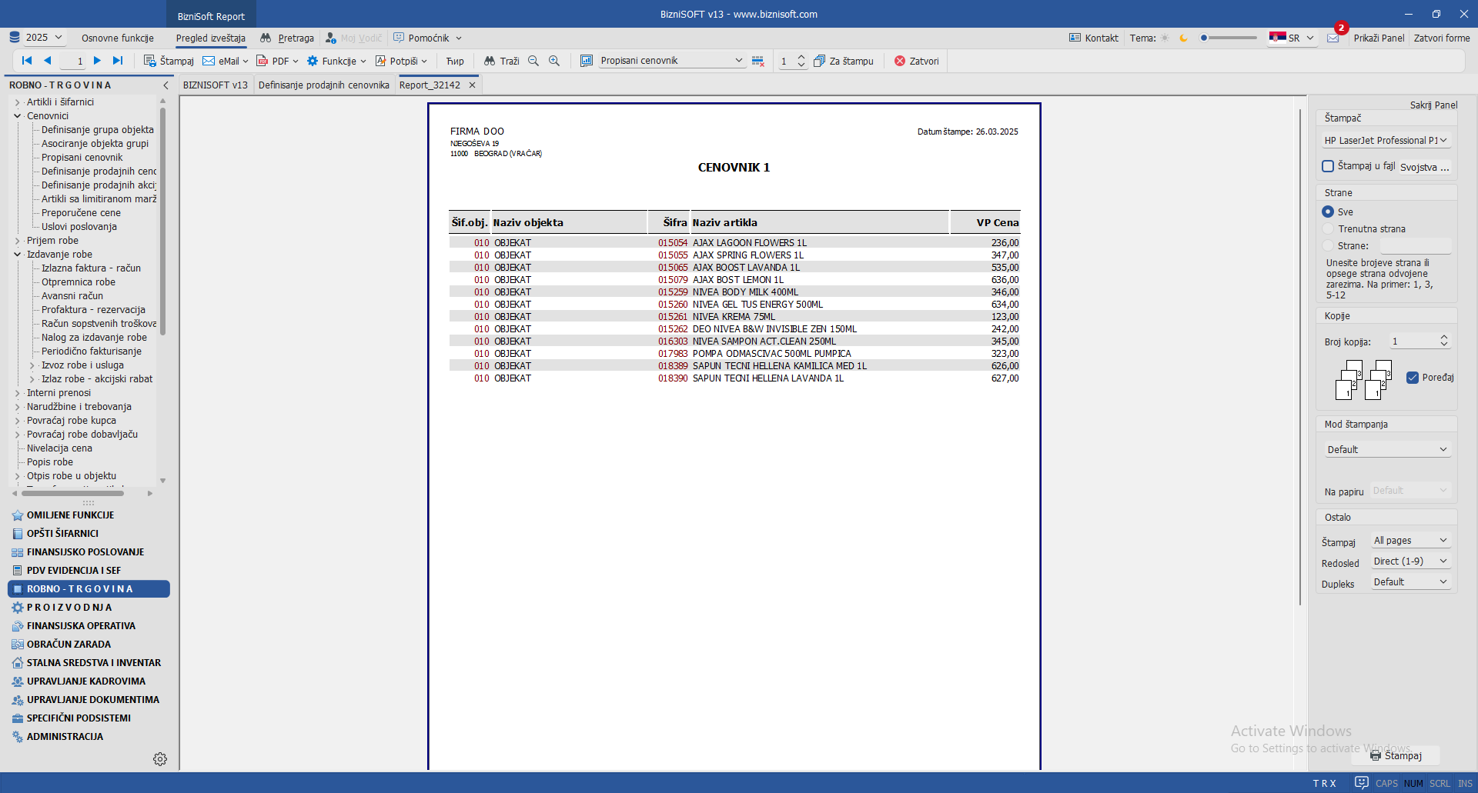Click the Štampaj button at panel bottom
This screenshot has width=1478, height=793.
[1396, 755]
